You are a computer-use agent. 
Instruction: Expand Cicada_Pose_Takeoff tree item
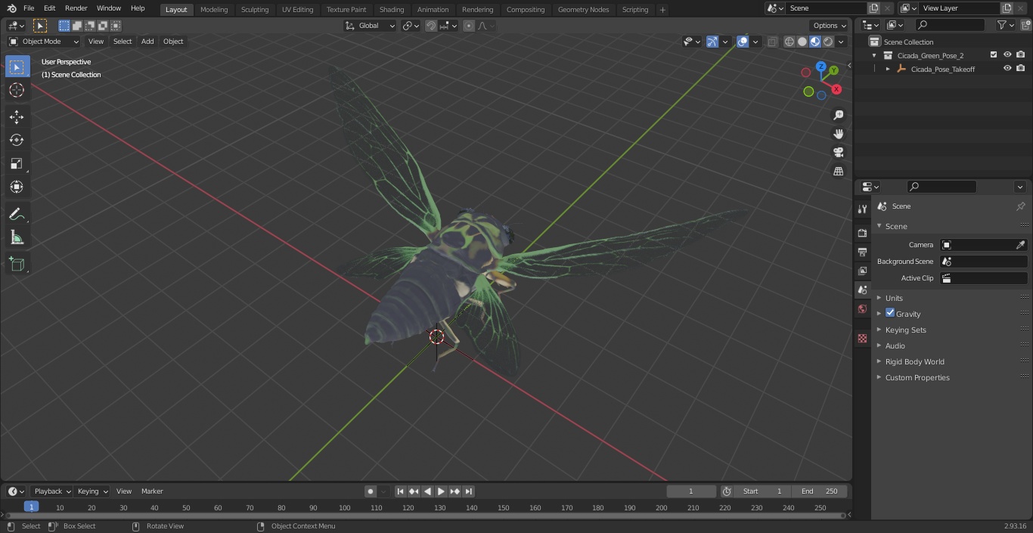(x=888, y=69)
